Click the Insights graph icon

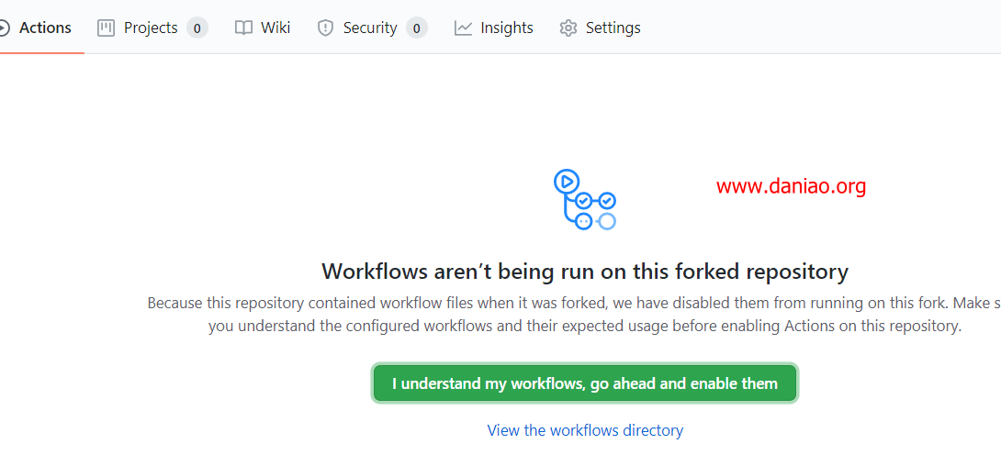(464, 28)
